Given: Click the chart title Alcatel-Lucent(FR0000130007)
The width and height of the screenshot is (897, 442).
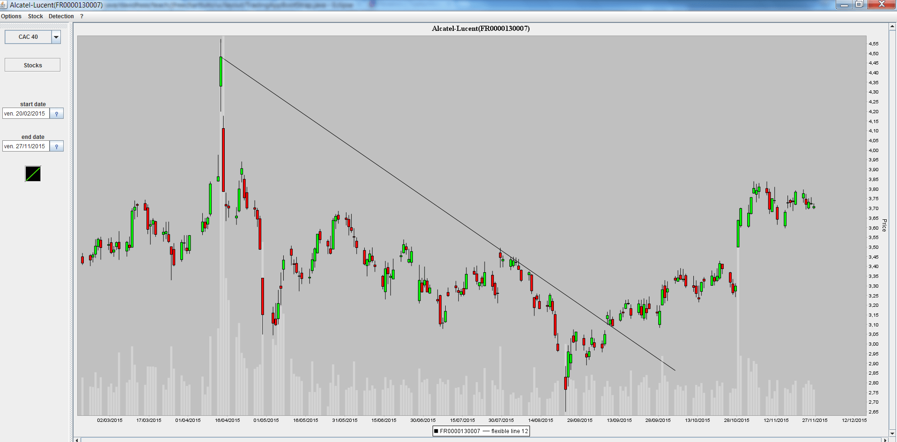Looking at the screenshot, I should click(481, 29).
